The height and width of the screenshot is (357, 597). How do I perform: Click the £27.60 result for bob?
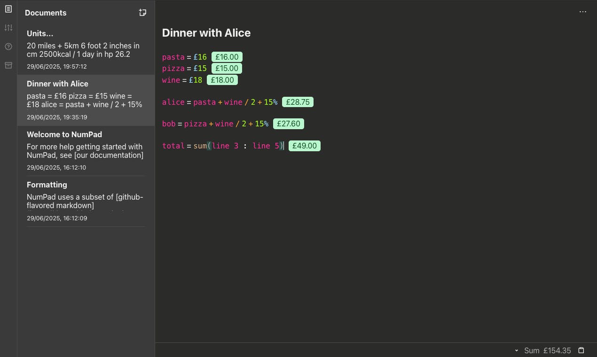[x=289, y=124]
